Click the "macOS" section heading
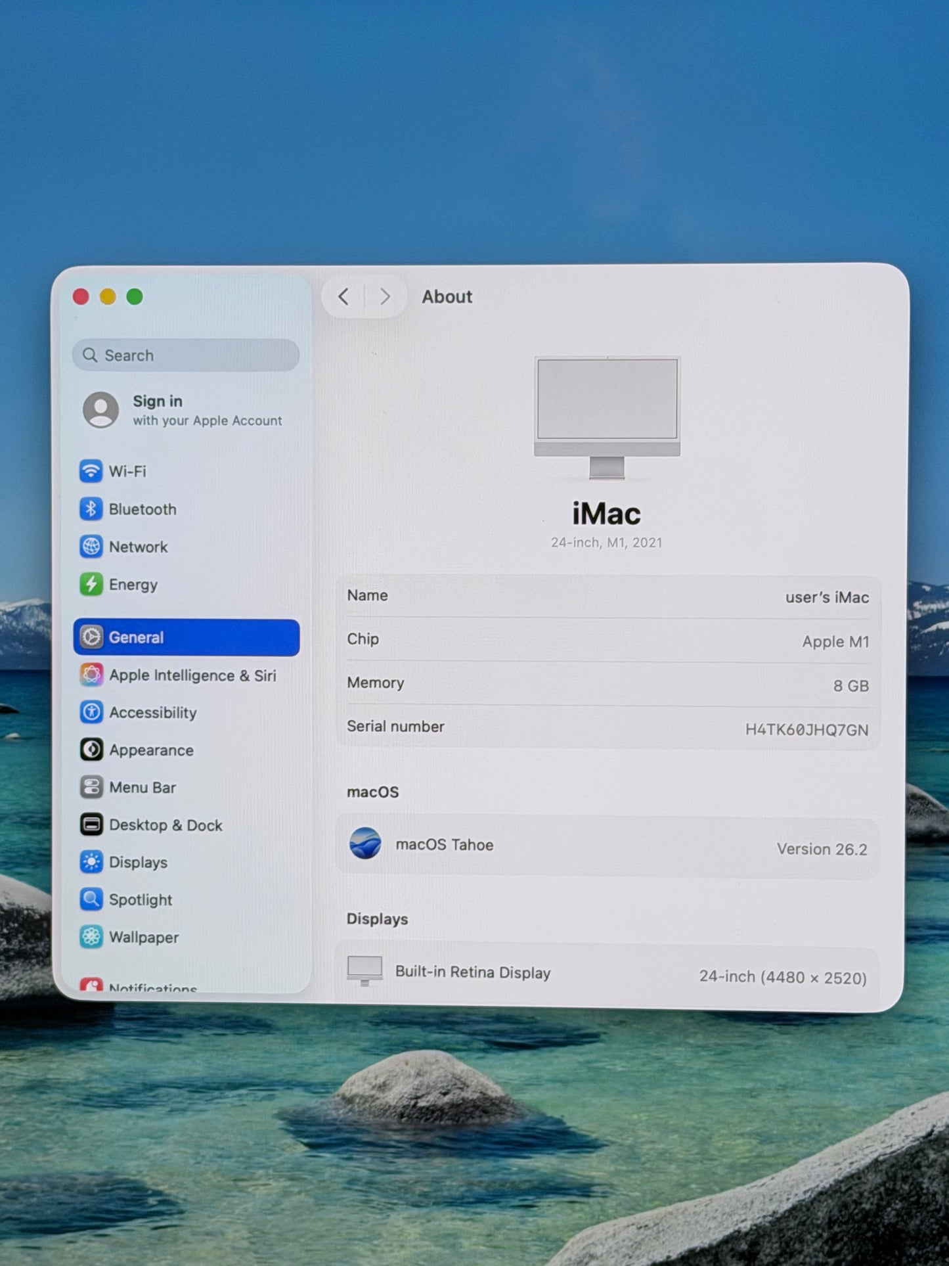This screenshot has height=1266, width=949. (372, 792)
